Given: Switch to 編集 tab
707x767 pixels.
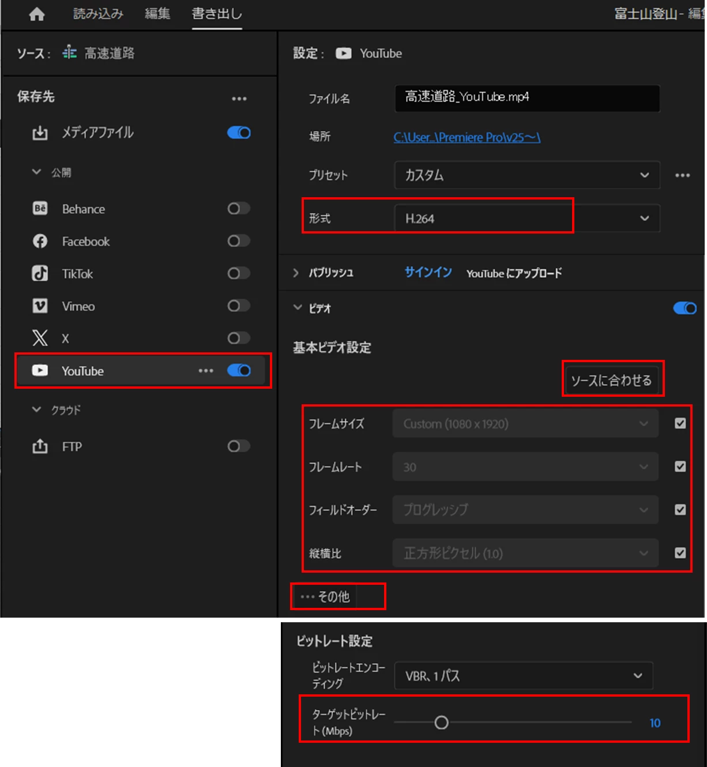Looking at the screenshot, I should [x=157, y=14].
